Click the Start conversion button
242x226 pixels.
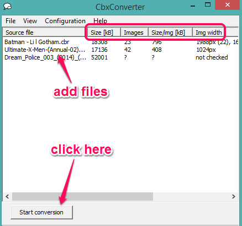click(x=41, y=212)
